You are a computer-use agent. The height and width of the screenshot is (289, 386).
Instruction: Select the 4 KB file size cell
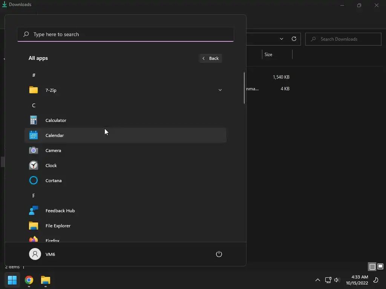coord(285,89)
